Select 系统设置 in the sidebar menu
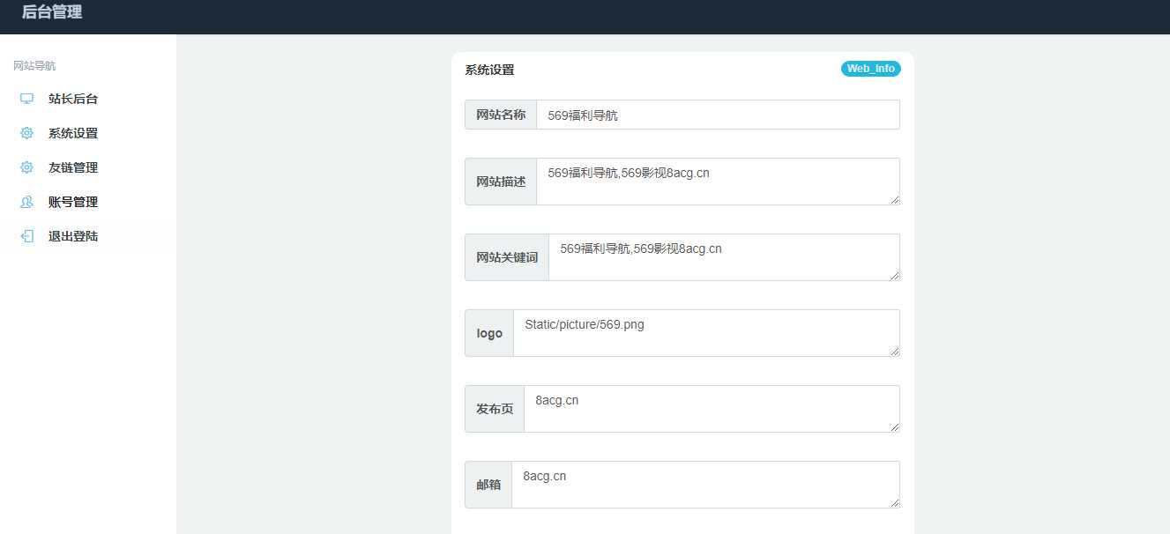This screenshot has width=1170, height=534. (x=72, y=132)
